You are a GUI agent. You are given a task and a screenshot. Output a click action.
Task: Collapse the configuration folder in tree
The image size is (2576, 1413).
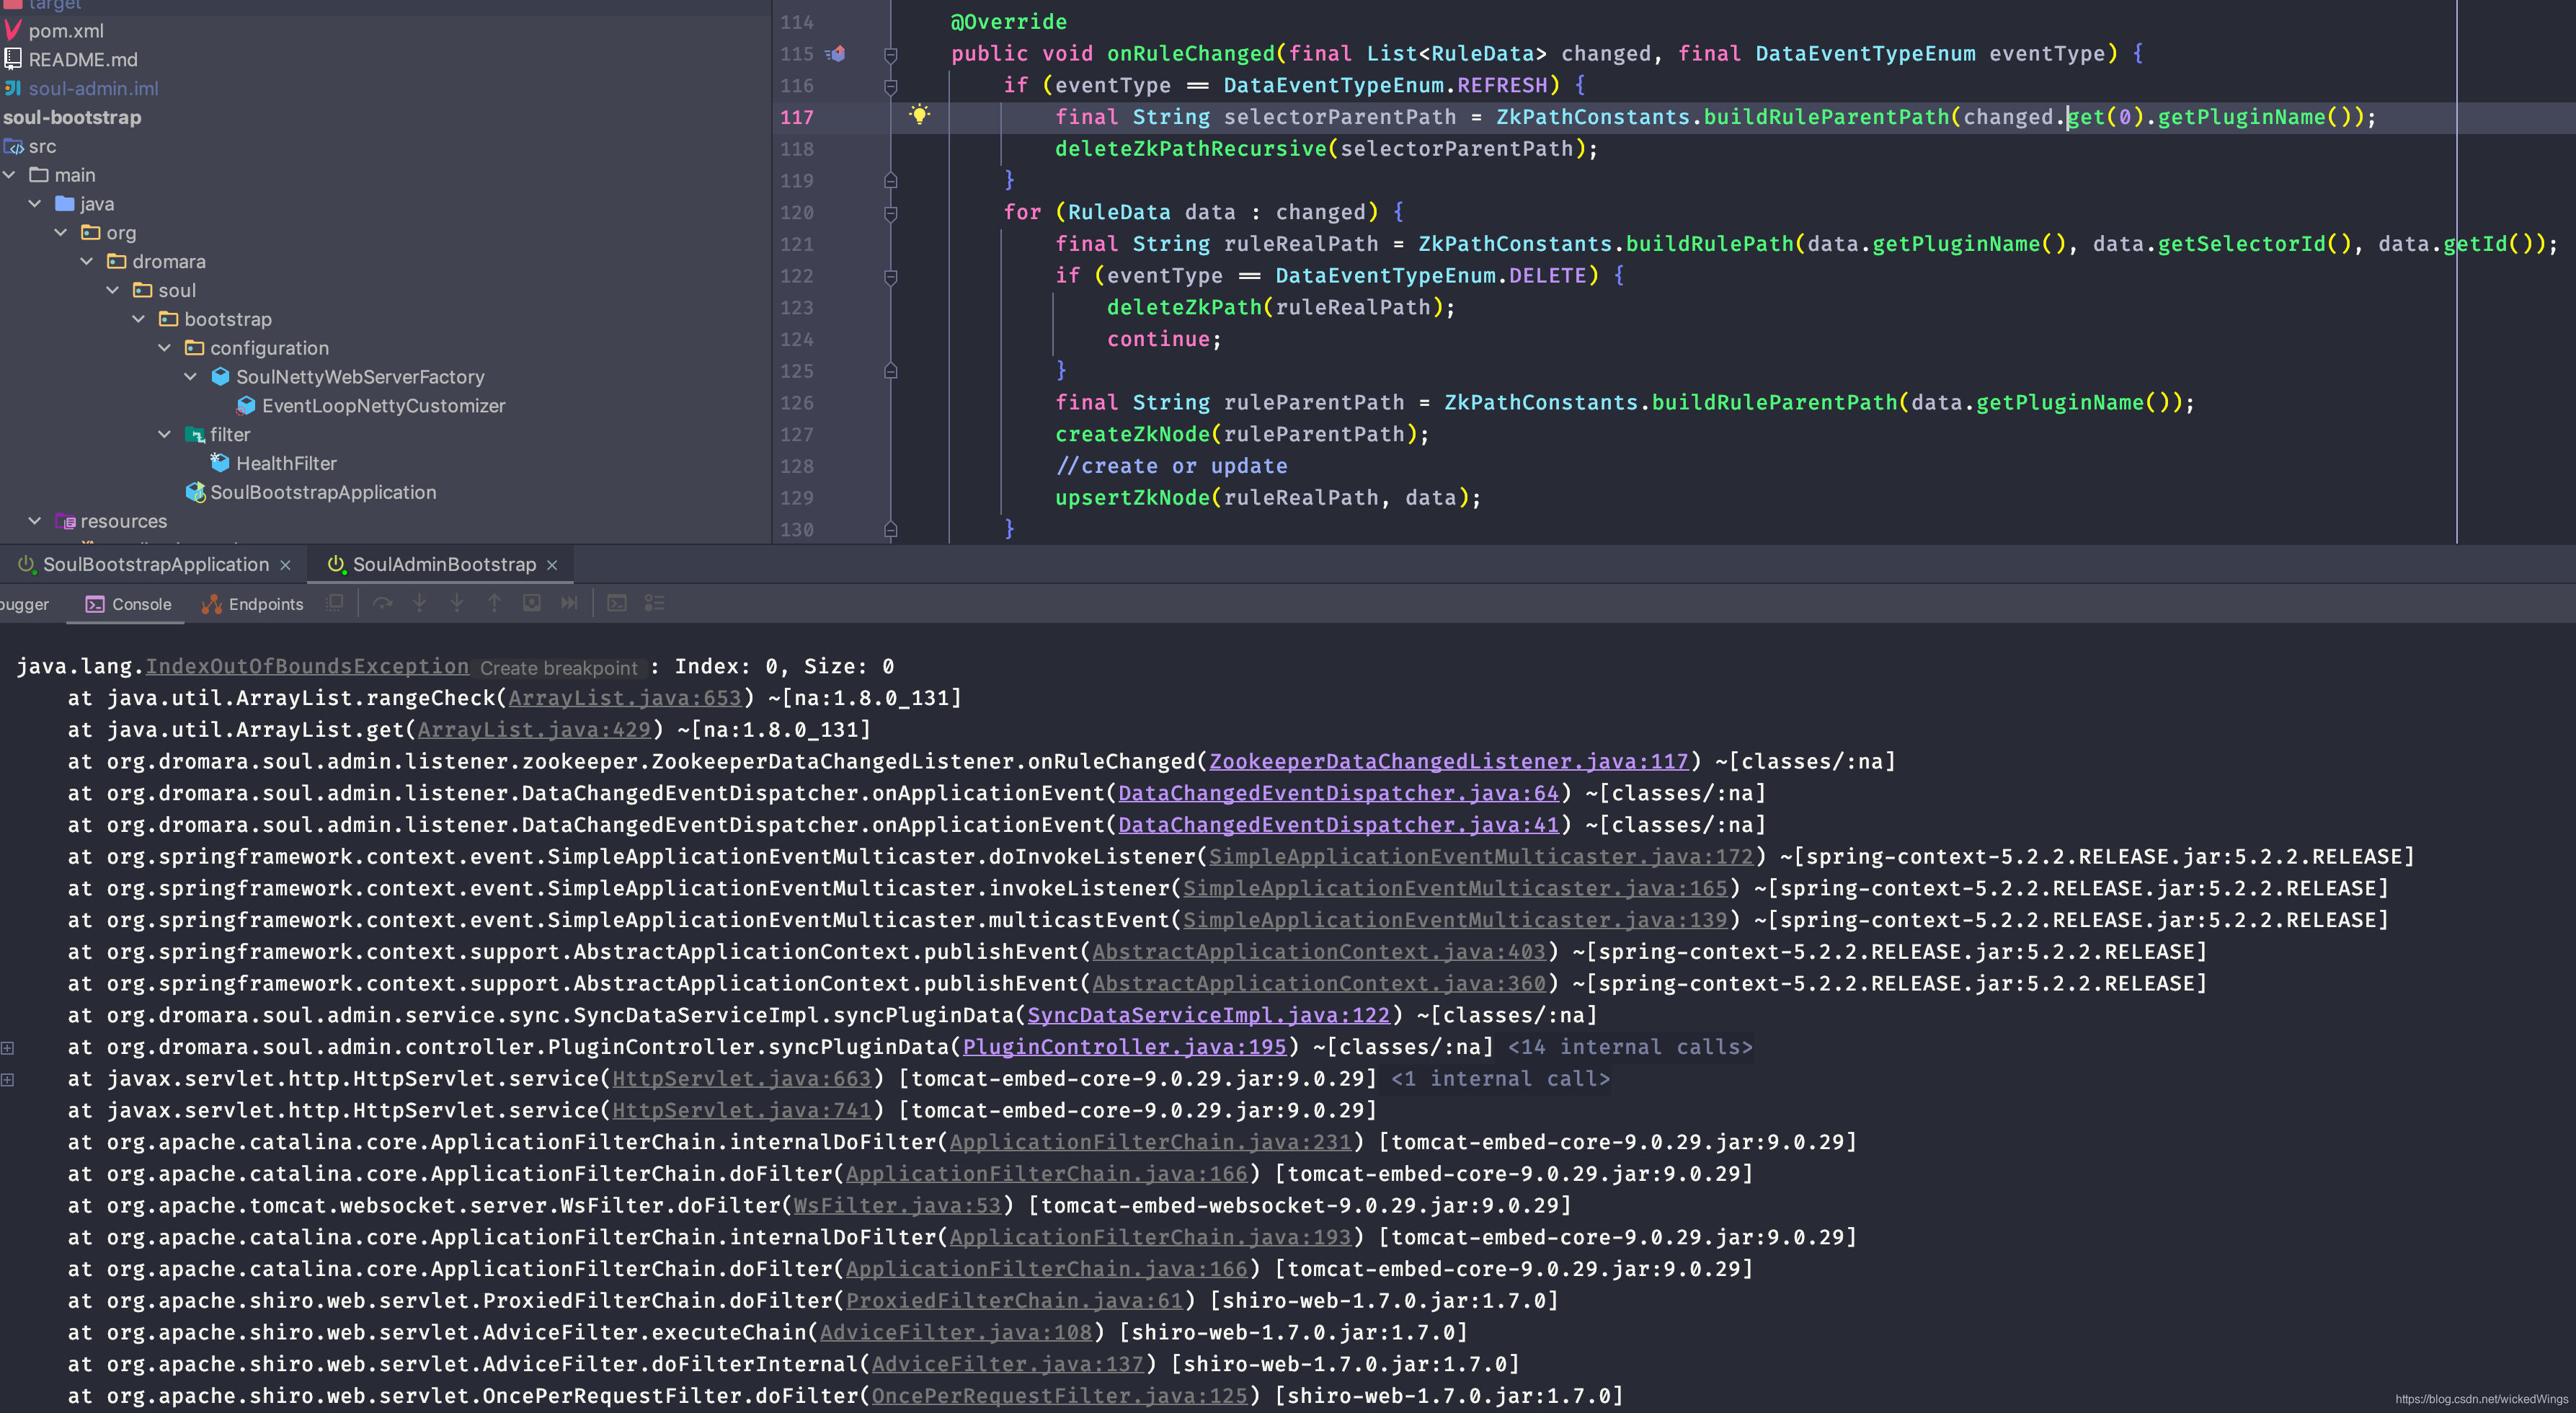pyautogui.click(x=165, y=348)
